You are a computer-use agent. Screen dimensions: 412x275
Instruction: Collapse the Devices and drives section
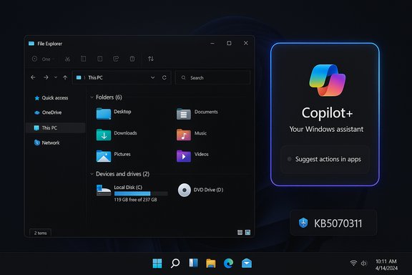click(x=92, y=174)
